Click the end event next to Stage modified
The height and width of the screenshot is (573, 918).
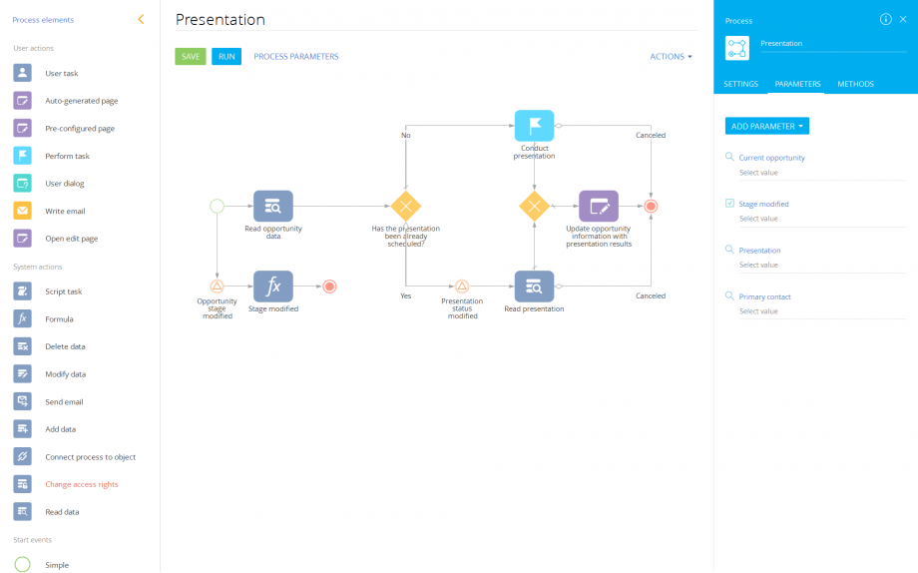coord(329,286)
